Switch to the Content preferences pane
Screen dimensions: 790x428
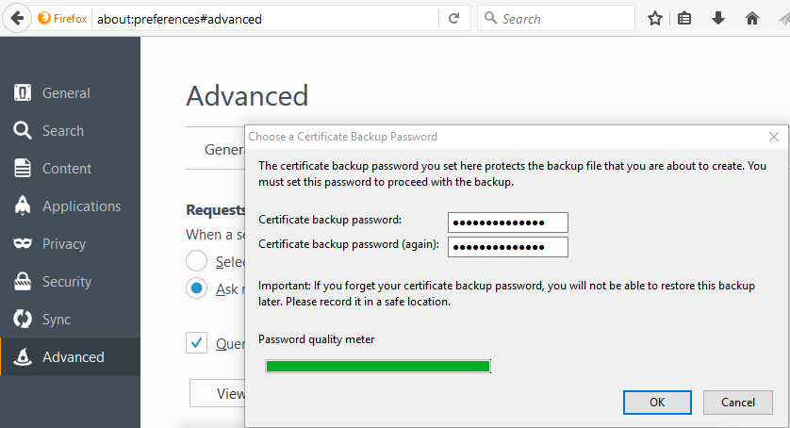(x=66, y=169)
